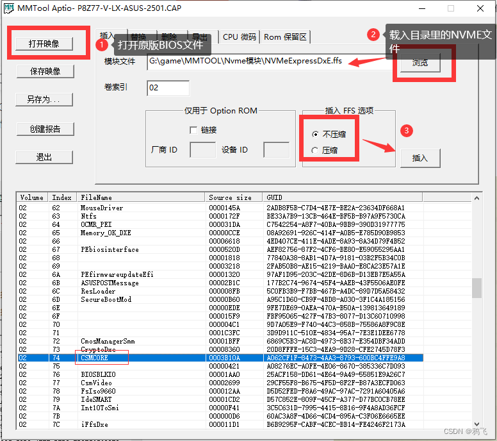This screenshot has height=441, width=497.
Task: Click source size 00006618 in index 66 row
Action: [x=224, y=241]
